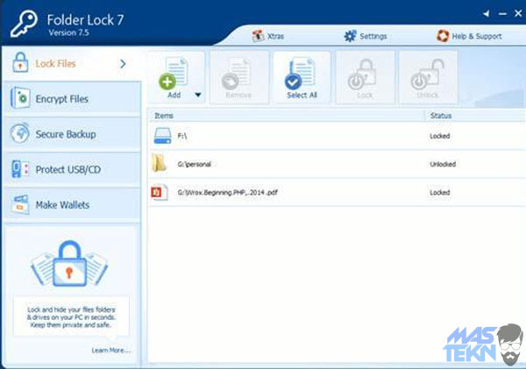
Task: Switch to Secure Backup section
Action: [72, 134]
